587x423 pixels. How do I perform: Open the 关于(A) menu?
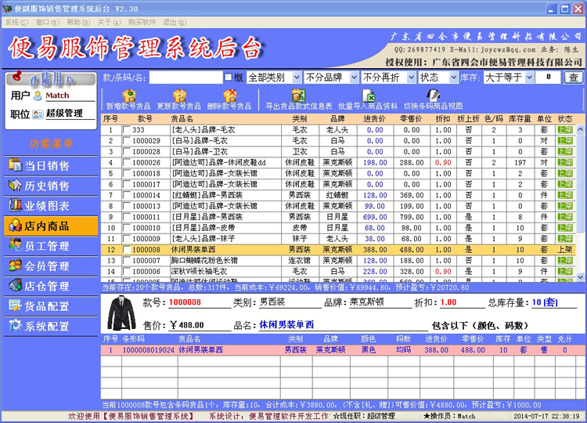[x=109, y=23]
